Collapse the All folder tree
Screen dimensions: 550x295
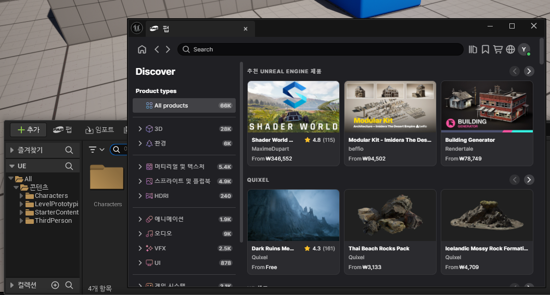[x=11, y=179]
